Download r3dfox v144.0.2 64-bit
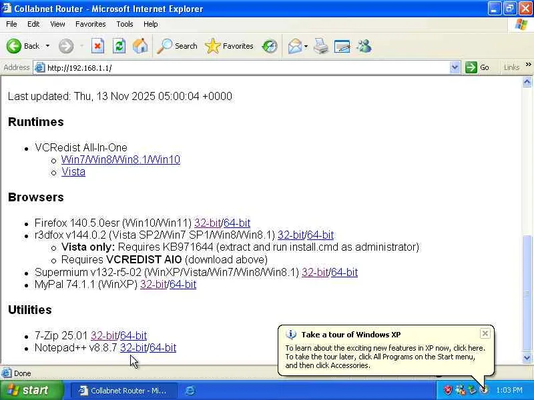Image resolution: width=534 pixels, height=400 pixels. point(320,235)
